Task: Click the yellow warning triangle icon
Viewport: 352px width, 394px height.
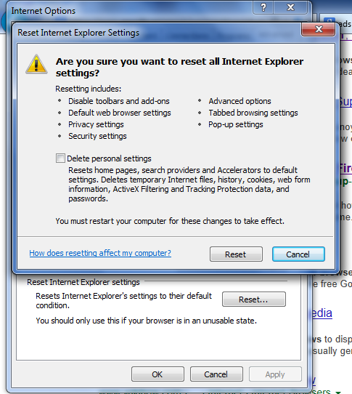Action: click(x=36, y=64)
